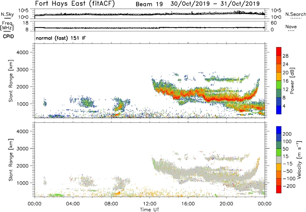
Task: Click the "Power [dB]" colorbar label
Action: coord(292,81)
